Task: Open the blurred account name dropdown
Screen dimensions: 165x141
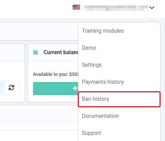Action: pyautogui.click(x=116, y=8)
